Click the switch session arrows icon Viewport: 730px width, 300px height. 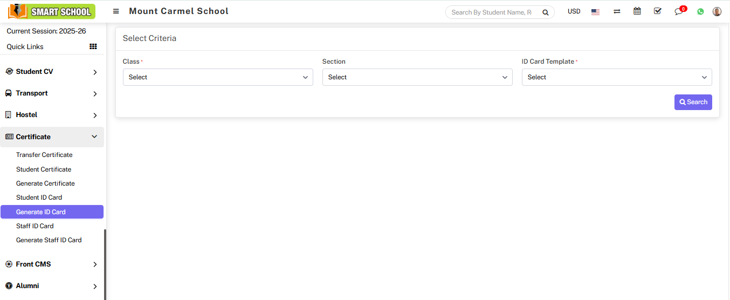[x=617, y=12]
